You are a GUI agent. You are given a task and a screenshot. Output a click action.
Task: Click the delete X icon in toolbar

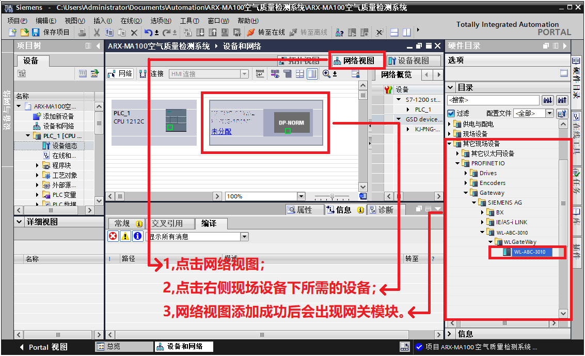tap(134, 33)
